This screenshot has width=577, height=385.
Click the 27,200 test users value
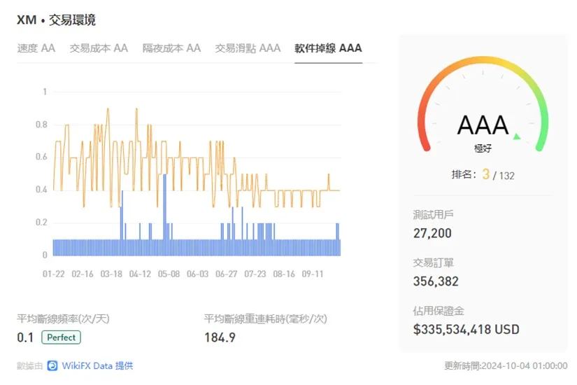pyautogui.click(x=432, y=233)
